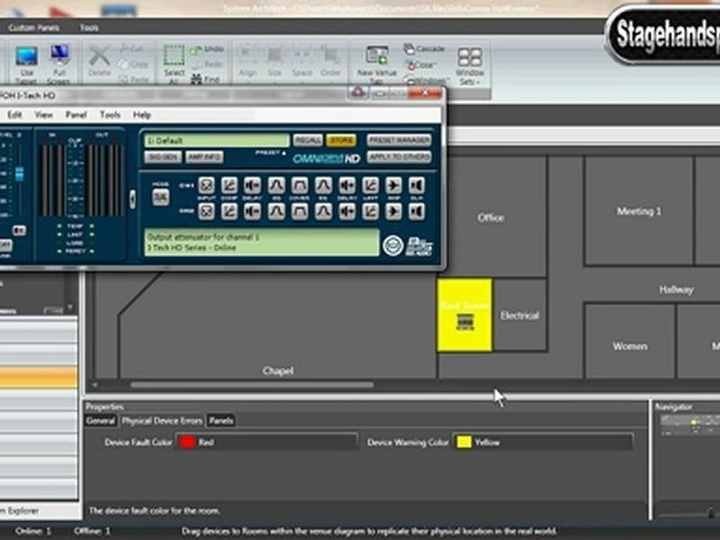Open channel 1 speaker output block
This screenshot has height=540, width=720.
point(417,185)
